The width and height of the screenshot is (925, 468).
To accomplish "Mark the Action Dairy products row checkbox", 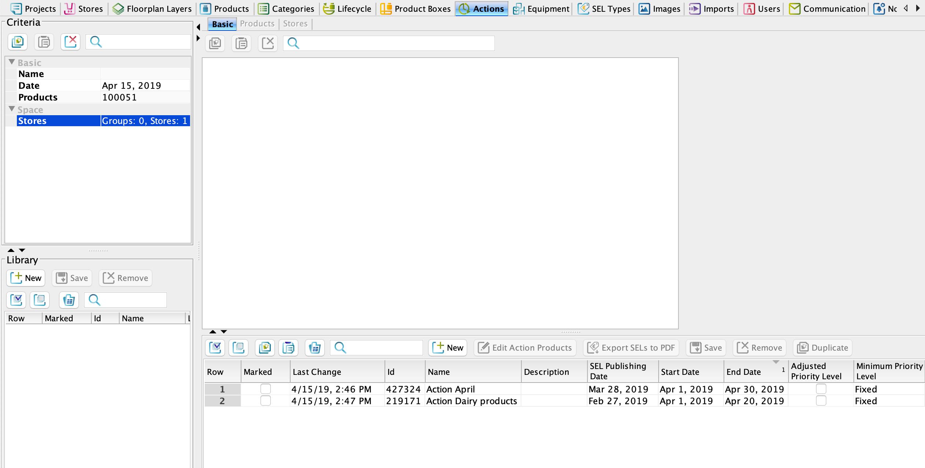I will coord(265,401).
